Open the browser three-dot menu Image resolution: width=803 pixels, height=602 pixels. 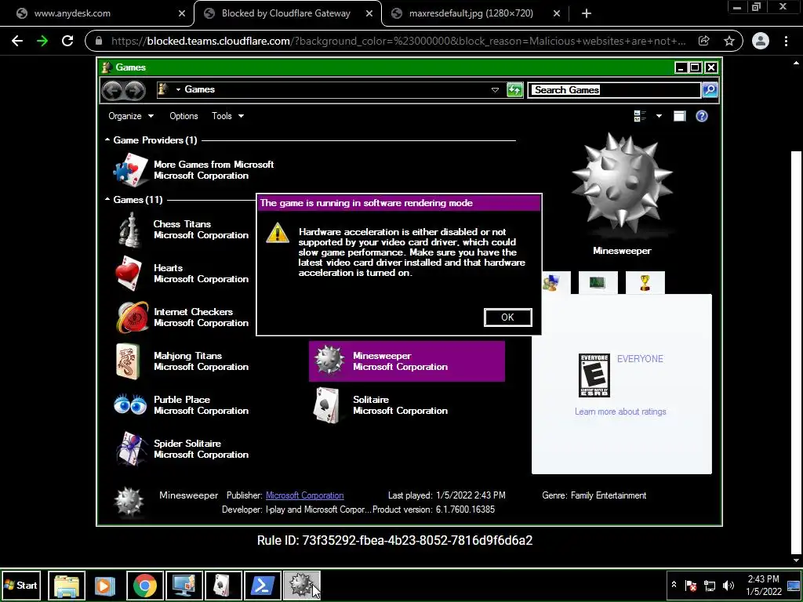click(786, 41)
